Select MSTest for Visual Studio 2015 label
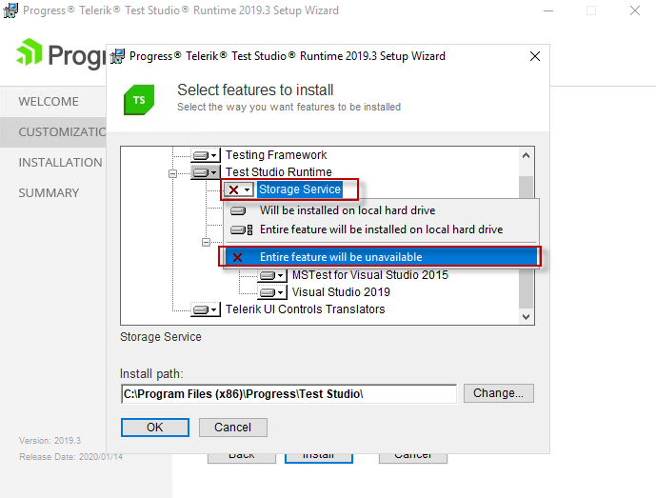 click(x=369, y=275)
